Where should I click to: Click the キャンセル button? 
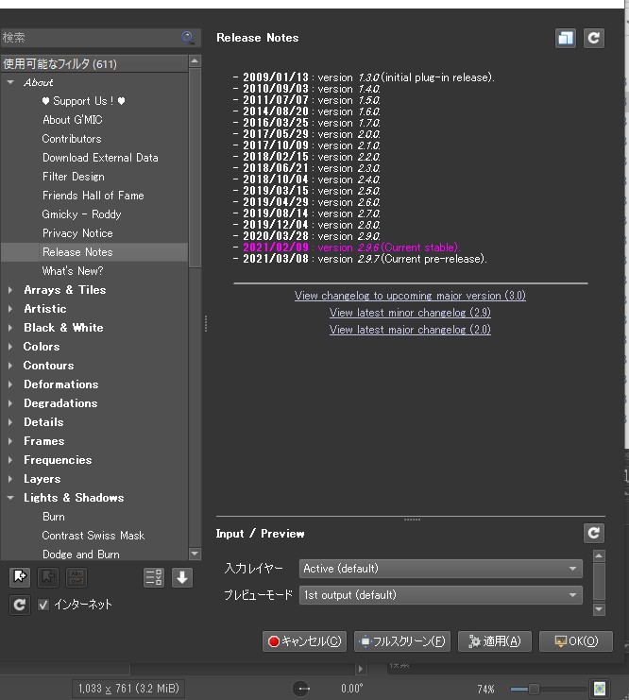point(304,641)
